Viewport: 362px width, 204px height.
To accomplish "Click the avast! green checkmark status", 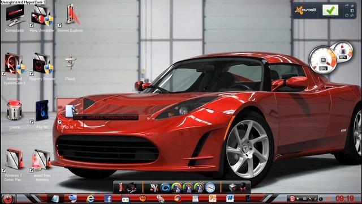I will [330, 10].
